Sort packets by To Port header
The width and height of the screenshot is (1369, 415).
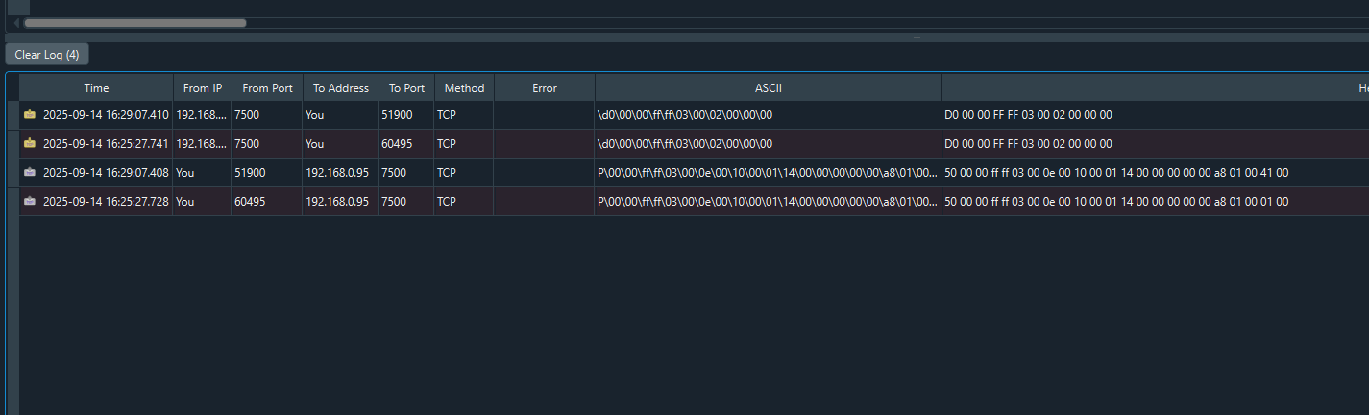tap(406, 87)
